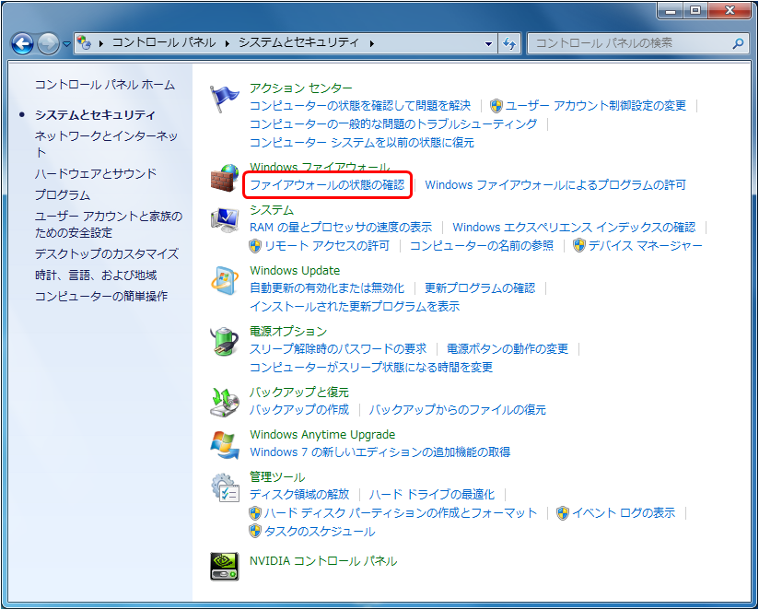Click システムとセキュリティ breadcrumb segment
The width and height of the screenshot is (759, 610).
click(298, 42)
